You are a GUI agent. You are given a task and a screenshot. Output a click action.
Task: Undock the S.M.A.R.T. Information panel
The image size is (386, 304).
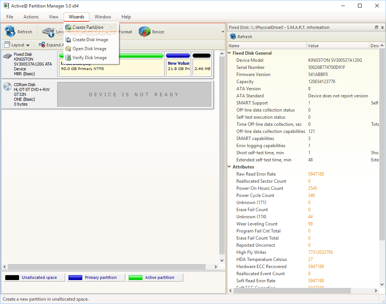click(376, 27)
